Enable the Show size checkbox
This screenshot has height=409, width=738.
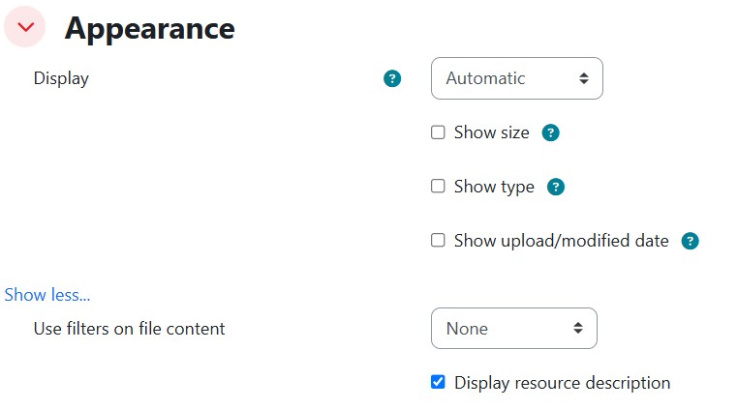pos(438,132)
